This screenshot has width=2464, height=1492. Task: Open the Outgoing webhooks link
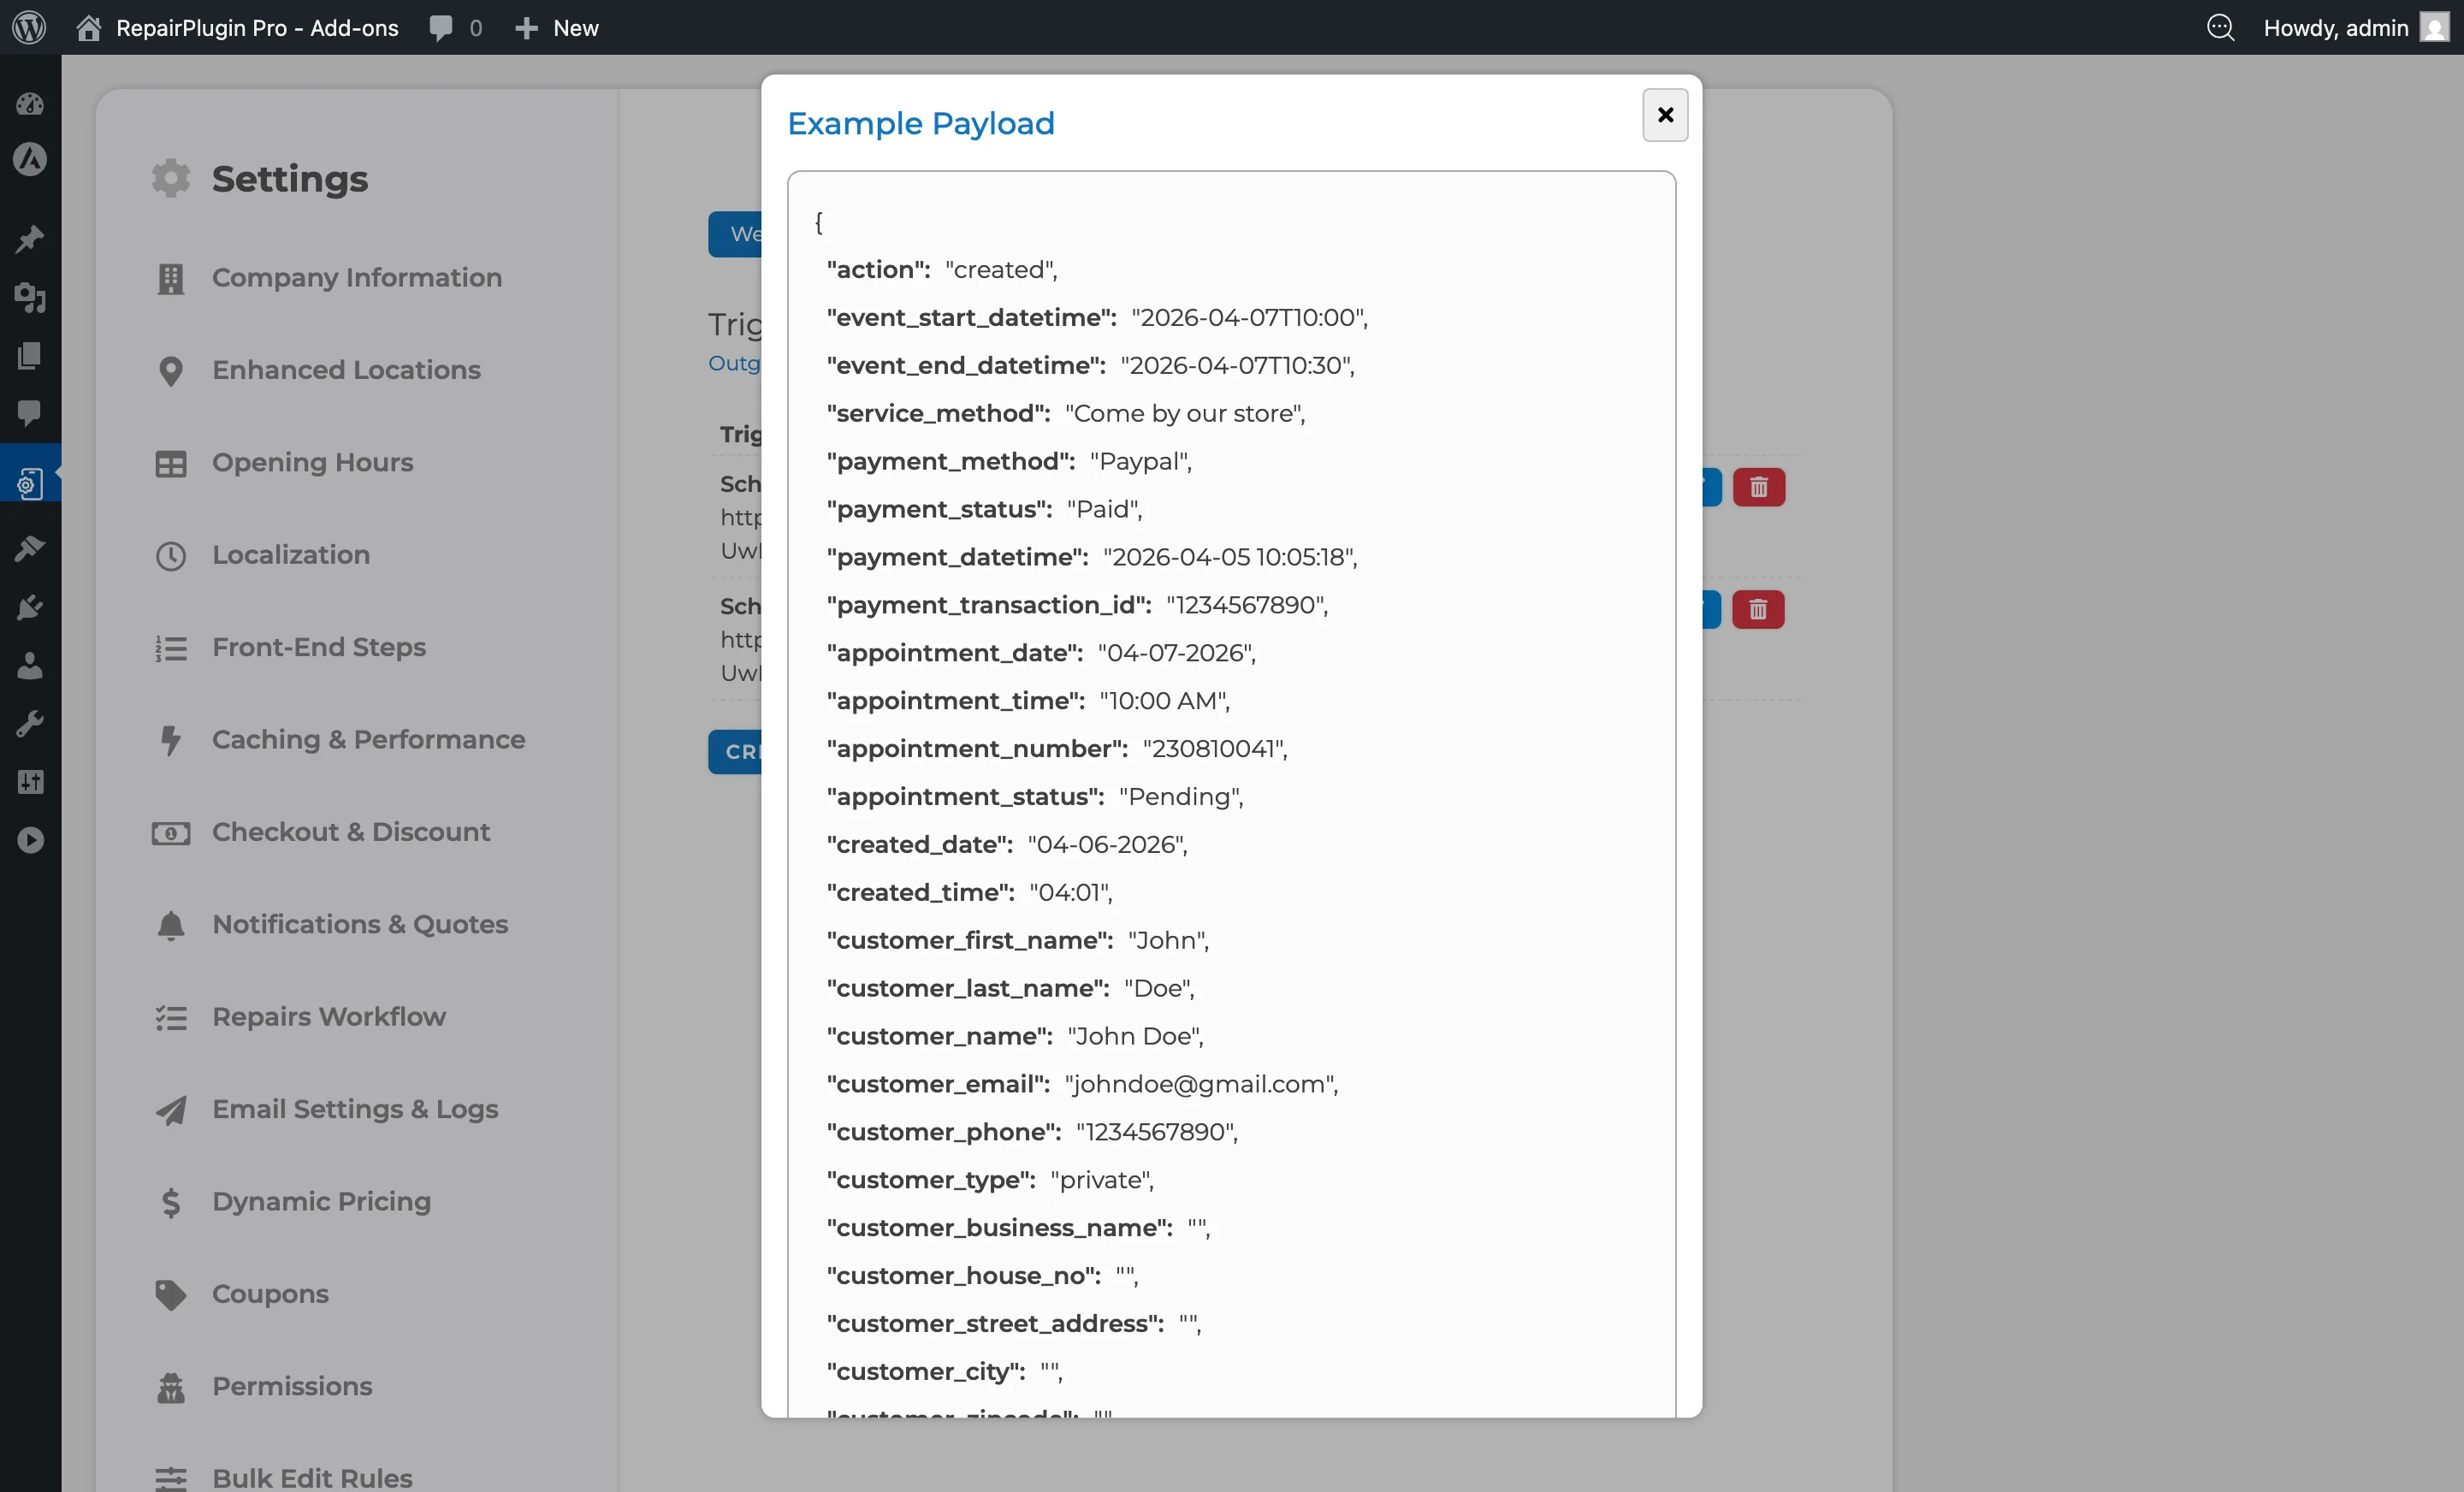click(737, 363)
